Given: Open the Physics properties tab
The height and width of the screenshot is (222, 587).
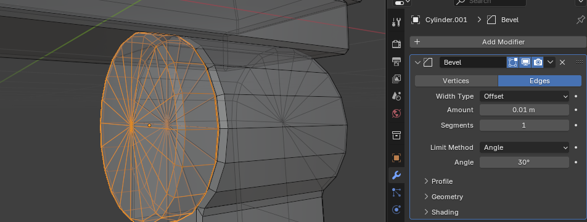Looking at the screenshot, I should click(396, 210).
